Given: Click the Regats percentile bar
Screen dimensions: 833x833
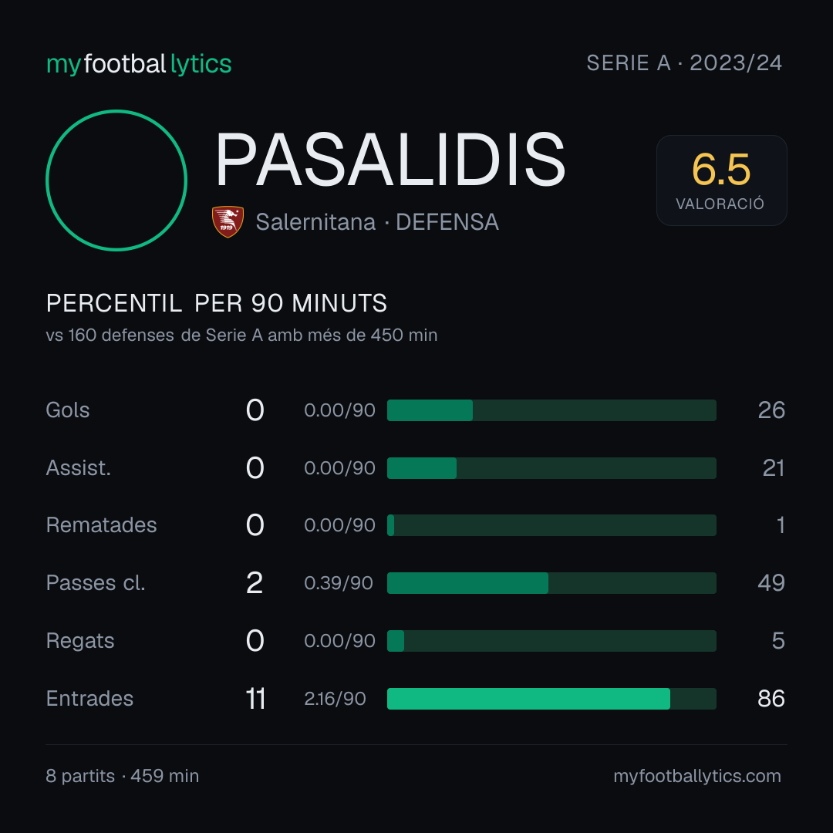Looking at the screenshot, I should [551, 641].
